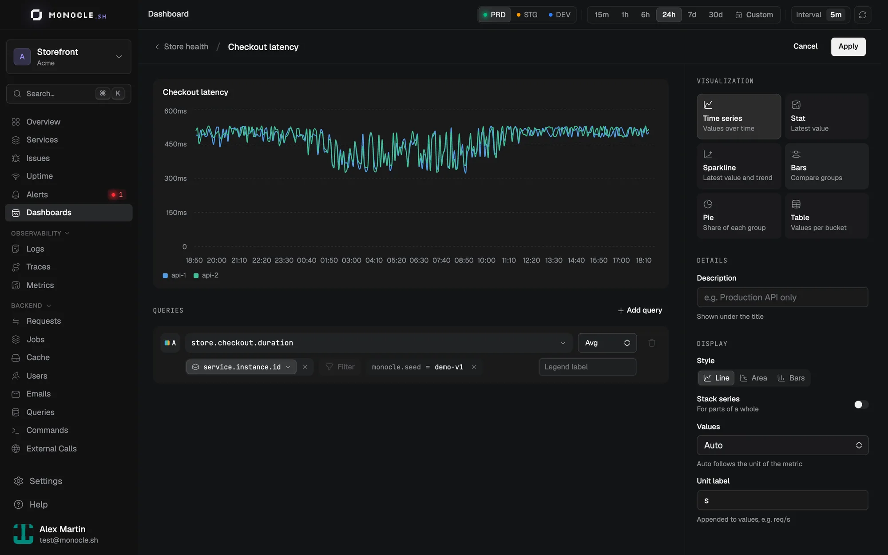Open External Calls in the sidebar
Screen dimensions: 888x555
pyautogui.click(x=69, y=448)
